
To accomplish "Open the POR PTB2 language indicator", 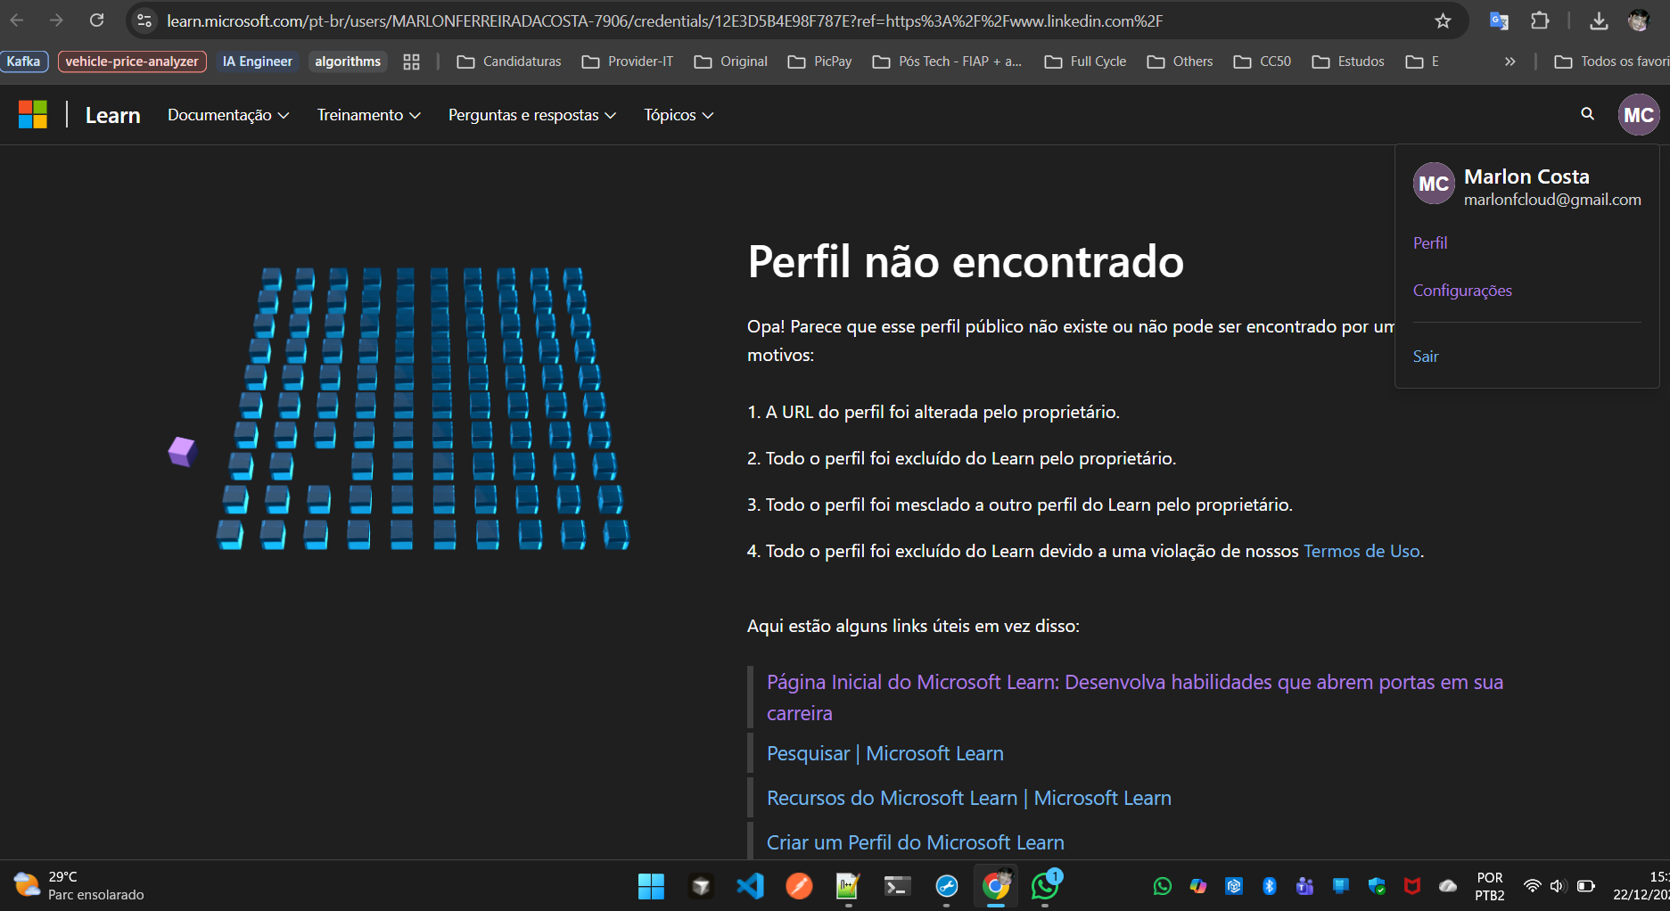I will pos(1489,886).
